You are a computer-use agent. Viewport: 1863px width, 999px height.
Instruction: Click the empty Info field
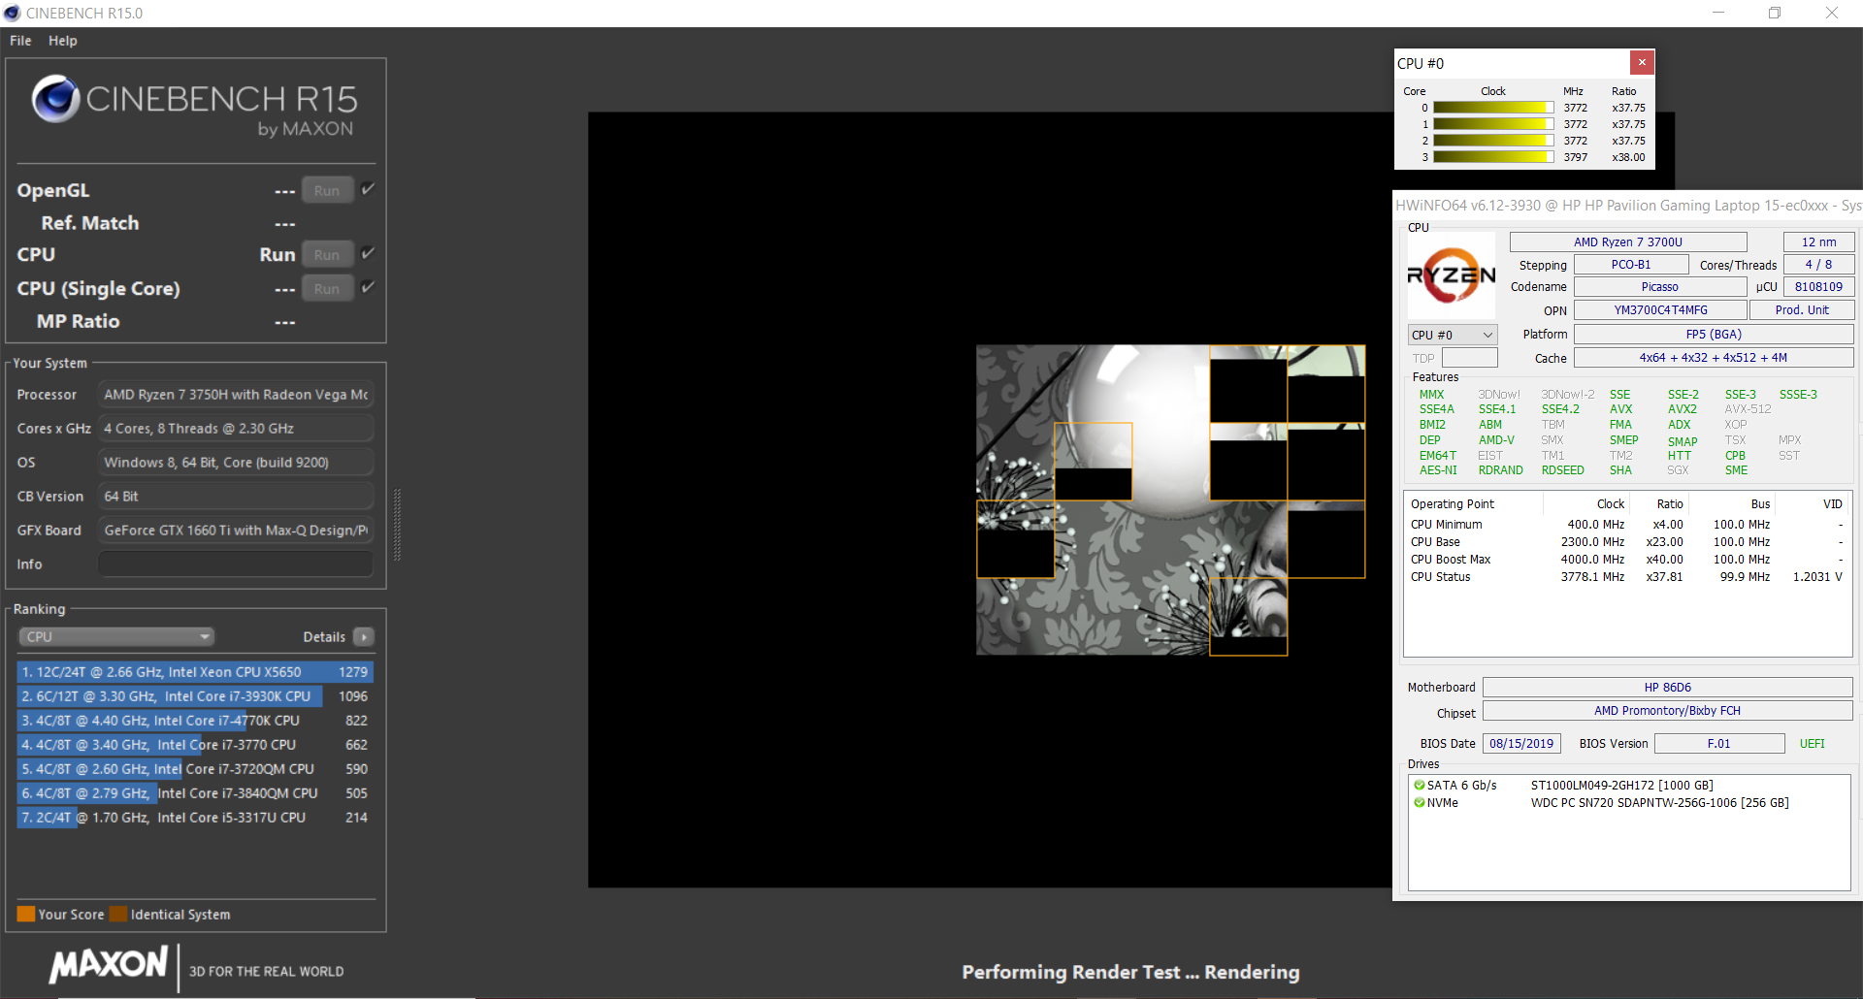click(x=236, y=564)
